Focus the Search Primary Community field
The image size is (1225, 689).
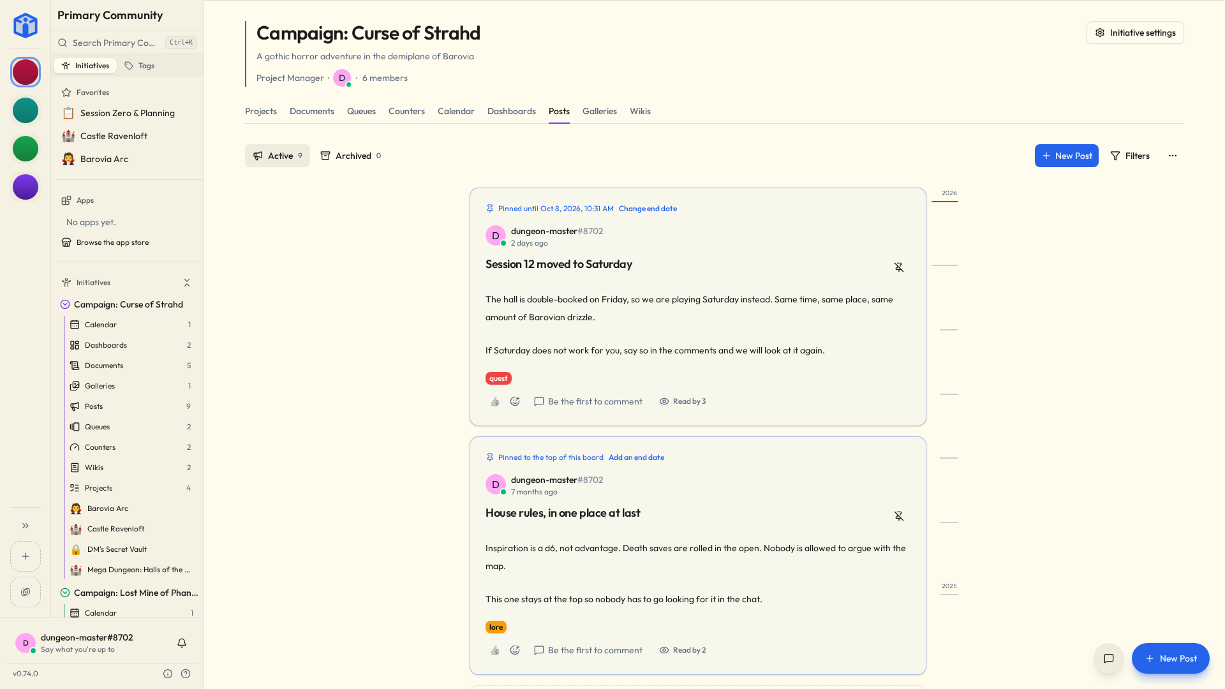(x=127, y=43)
